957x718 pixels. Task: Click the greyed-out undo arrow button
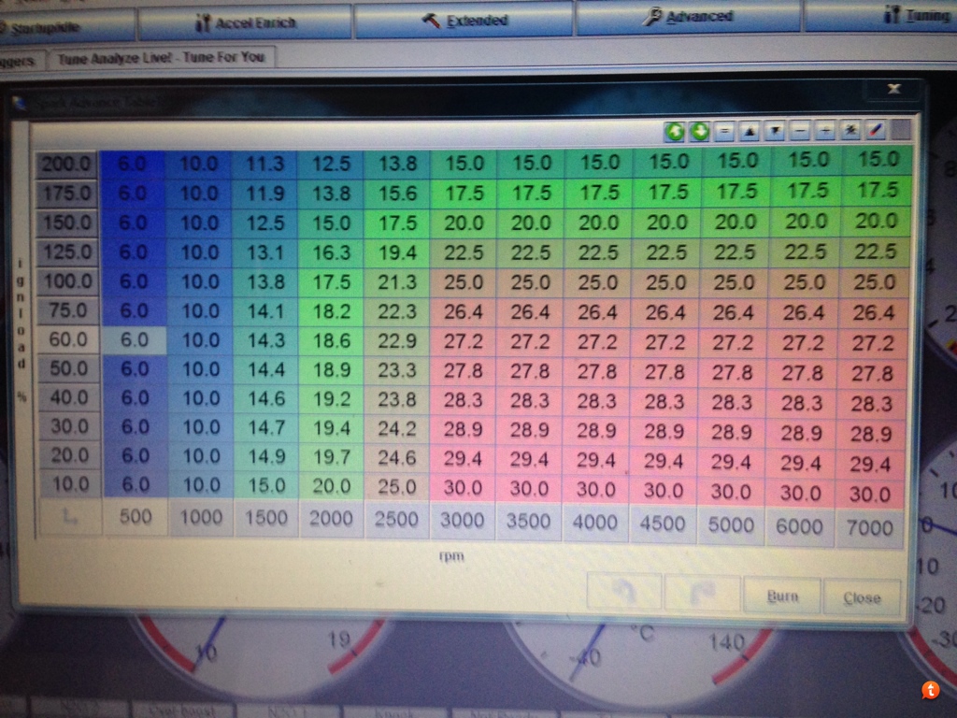click(x=623, y=591)
